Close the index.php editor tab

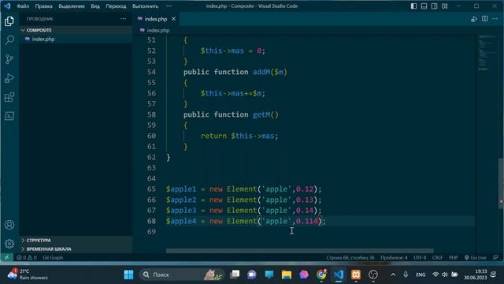(173, 19)
